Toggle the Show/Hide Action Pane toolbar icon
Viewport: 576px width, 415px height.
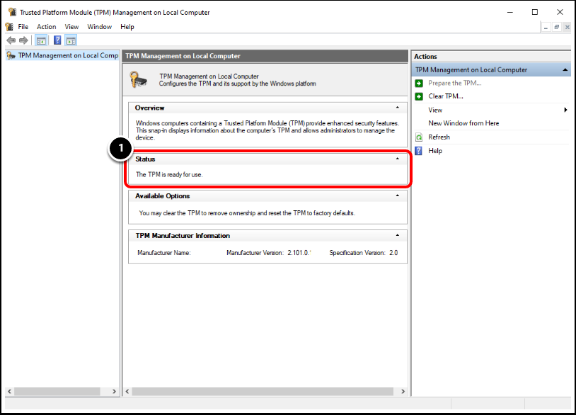coord(71,40)
